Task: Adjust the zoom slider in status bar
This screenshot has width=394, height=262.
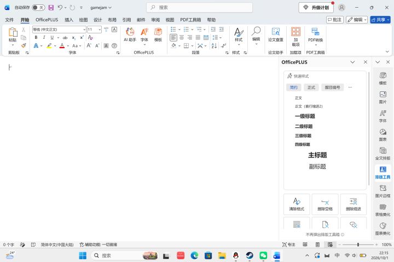Action: [x=358, y=244]
